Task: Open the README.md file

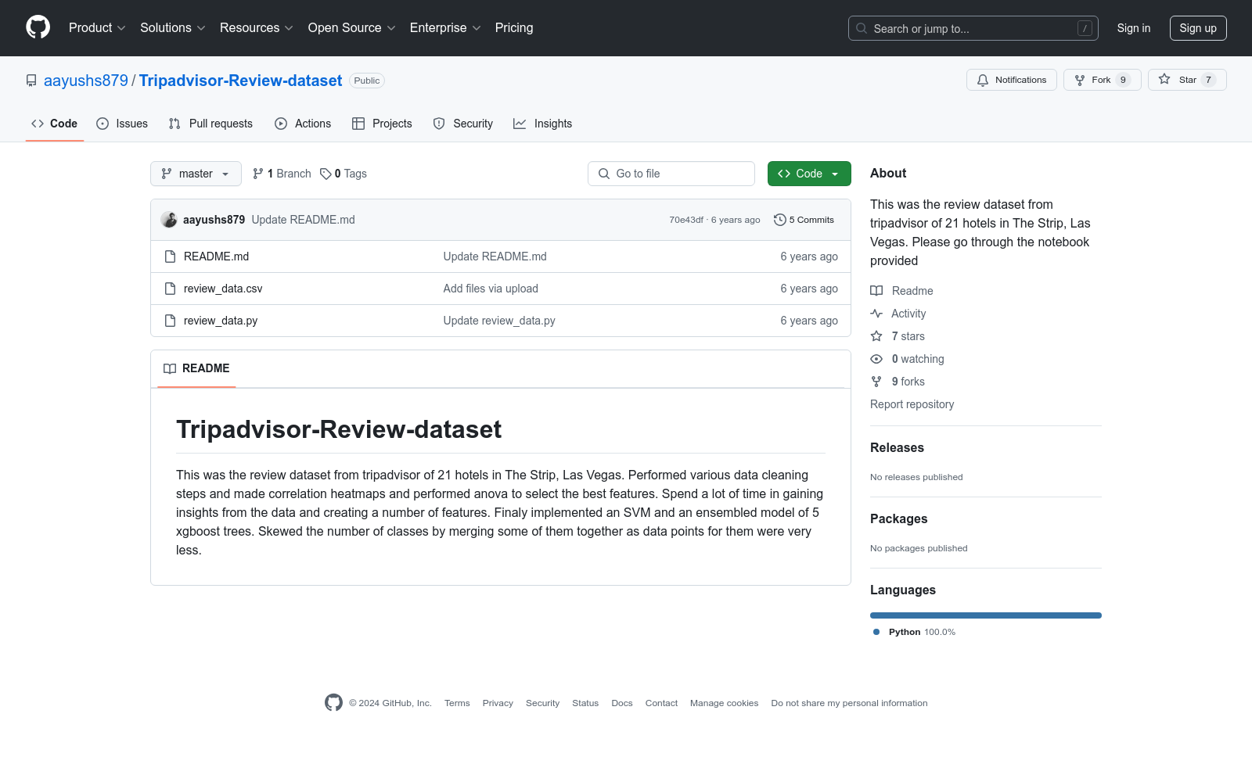Action: (x=217, y=256)
